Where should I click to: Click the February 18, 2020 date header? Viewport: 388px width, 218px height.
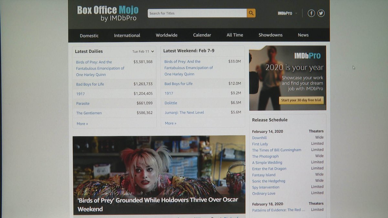tap(267, 204)
